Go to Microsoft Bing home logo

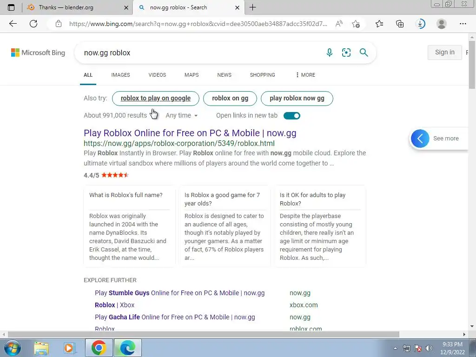pos(38,53)
